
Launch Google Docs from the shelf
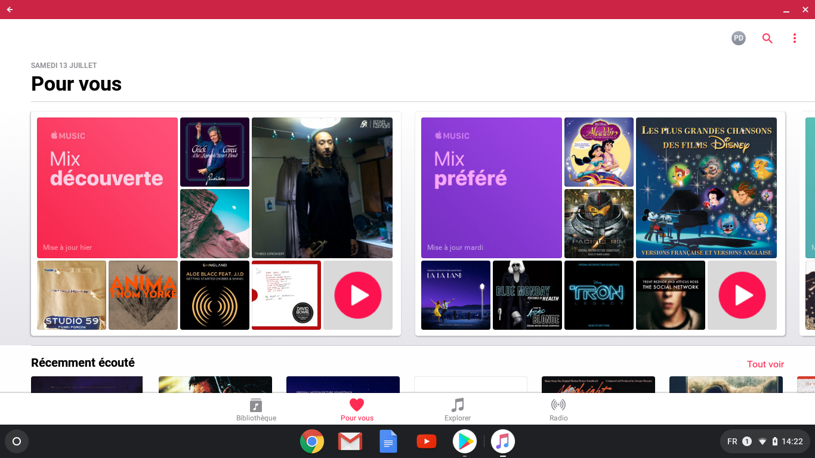pyautogui.click(x=388, y=441)
